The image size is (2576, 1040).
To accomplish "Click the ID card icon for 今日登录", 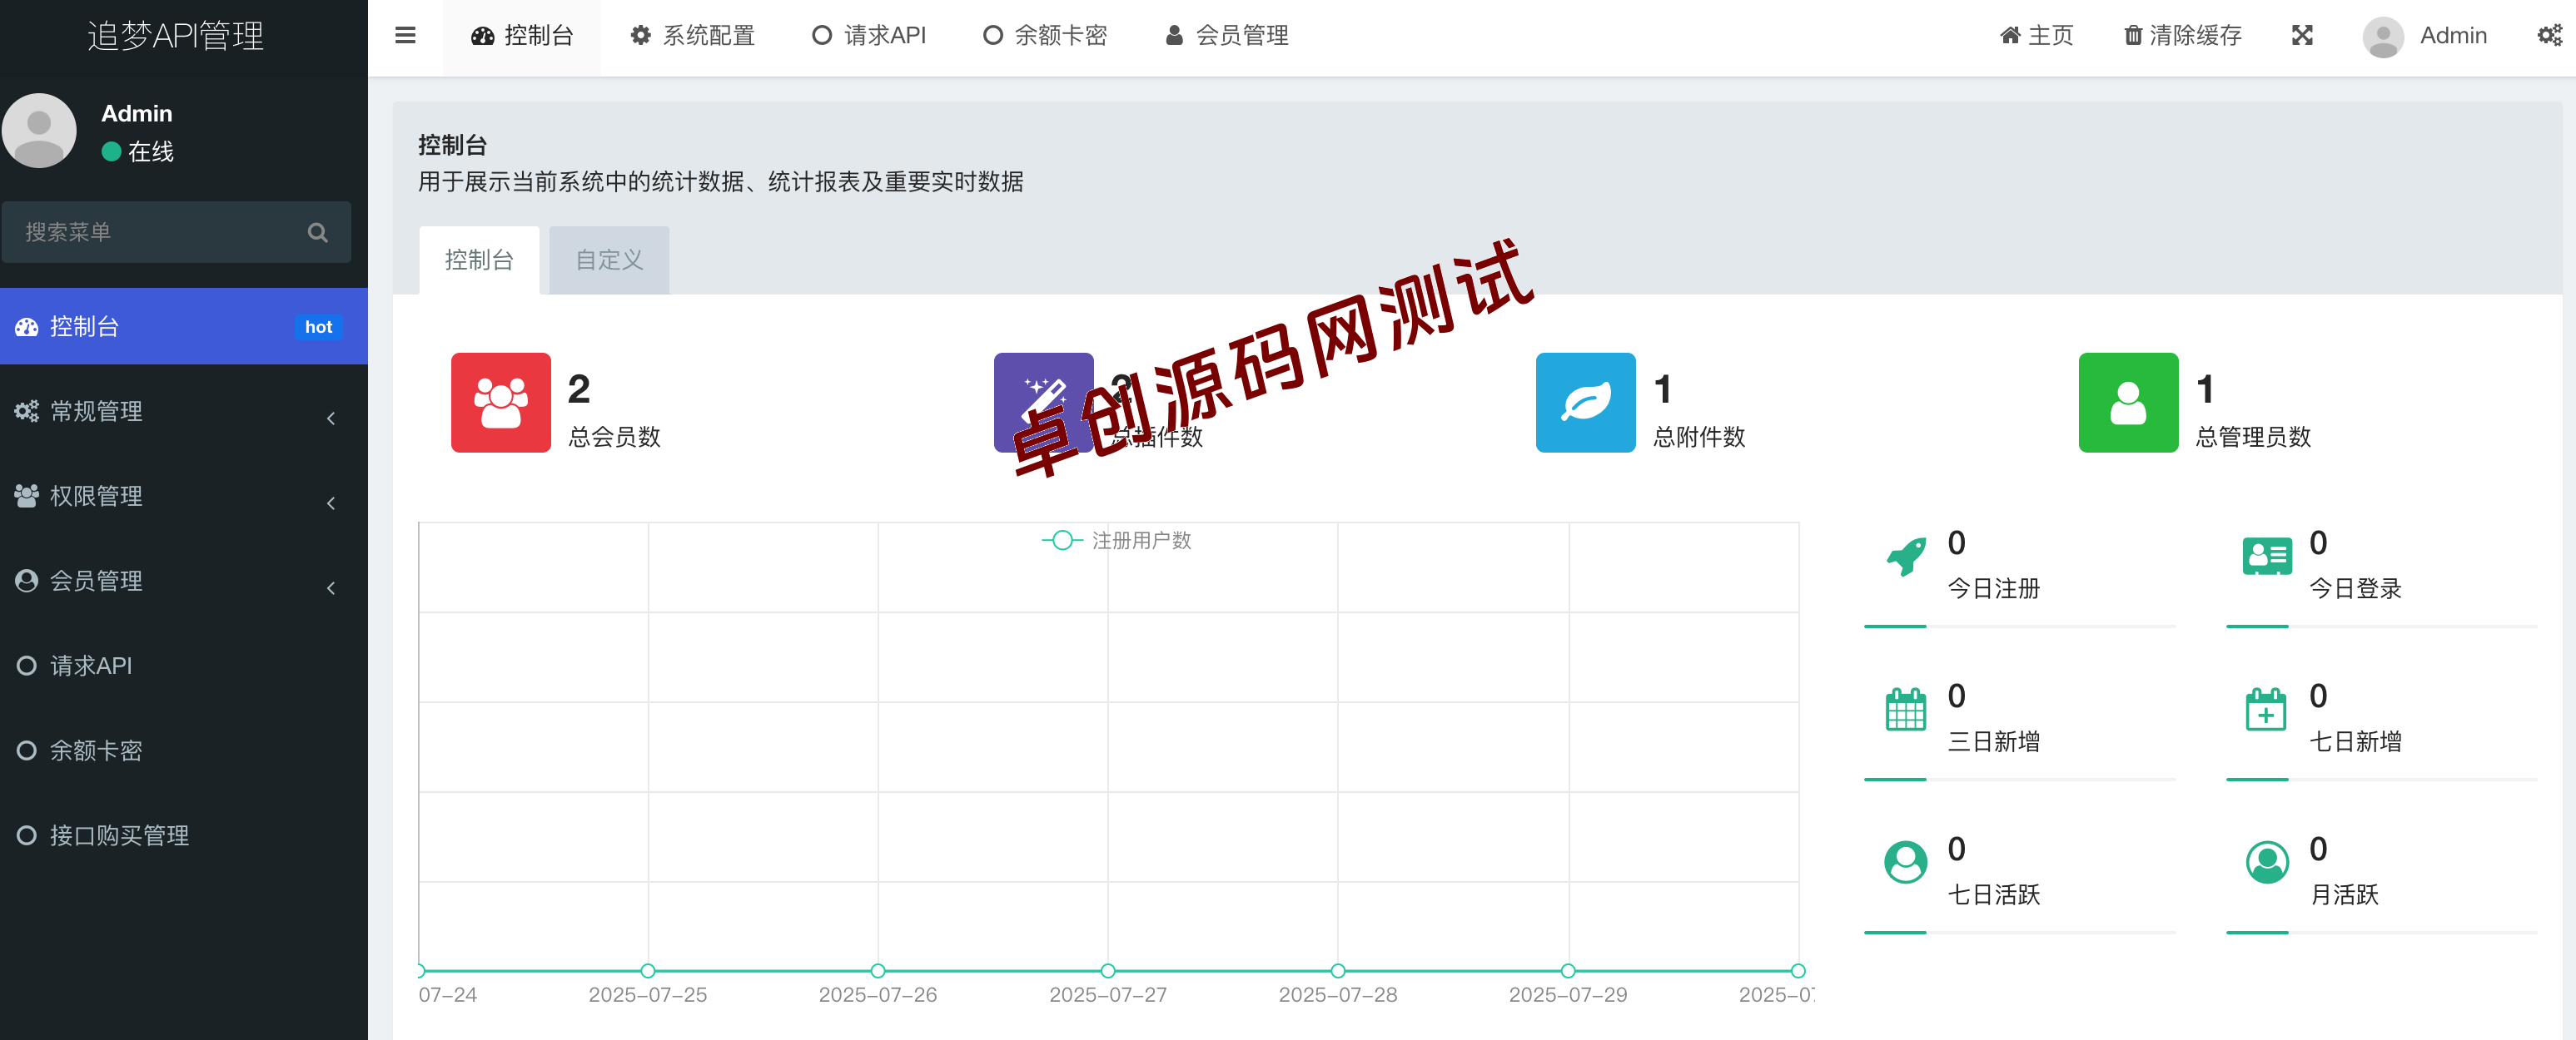I will pos(2266,557).
